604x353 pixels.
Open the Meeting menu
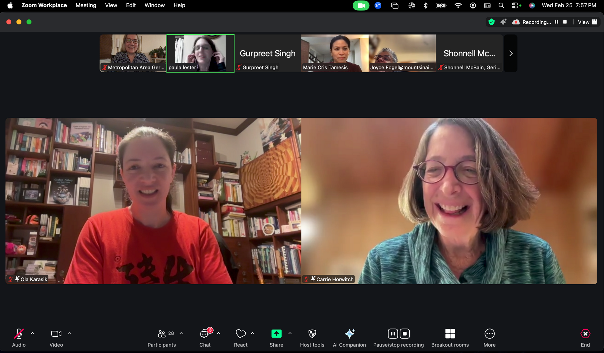point(86,5)
